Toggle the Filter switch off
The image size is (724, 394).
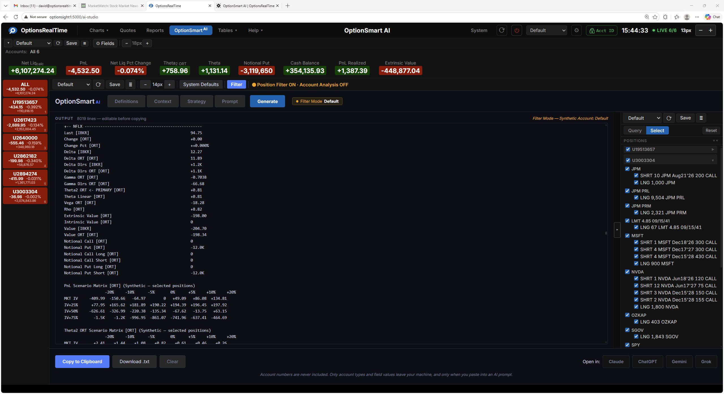tap(236, 84)
